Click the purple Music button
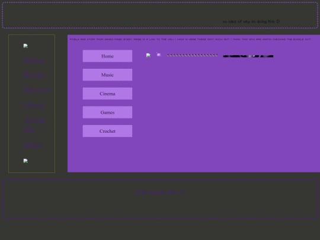This screenshot has width=320, height=240. 107,75
